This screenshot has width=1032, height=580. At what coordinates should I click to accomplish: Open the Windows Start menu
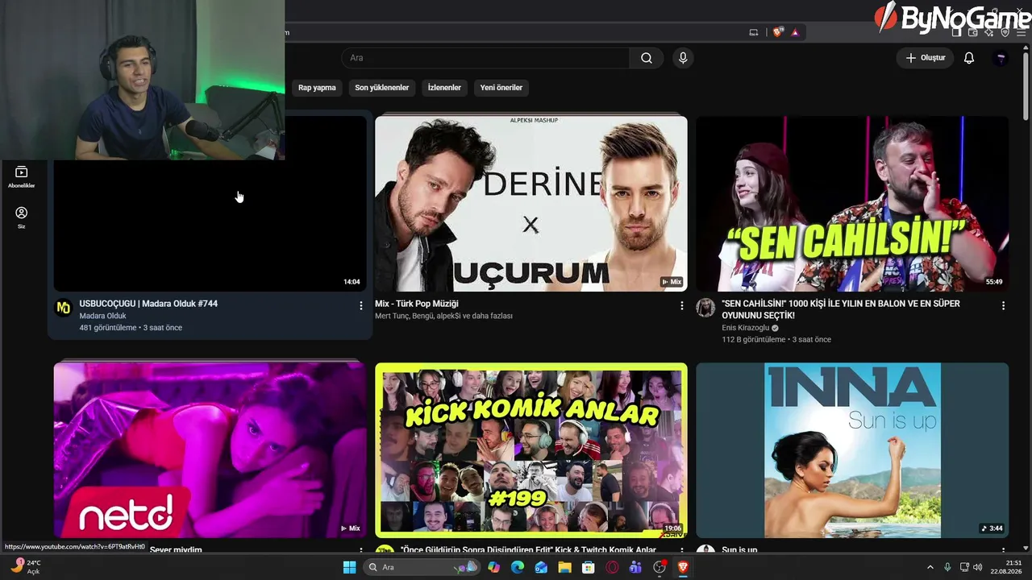click(349, 567)
